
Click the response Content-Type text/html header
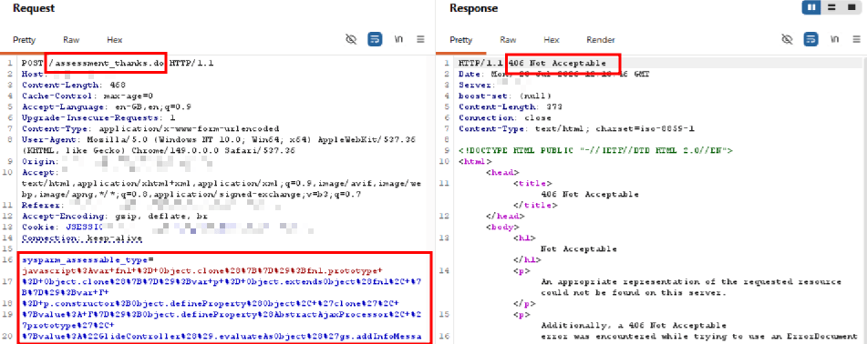[577, 128]
